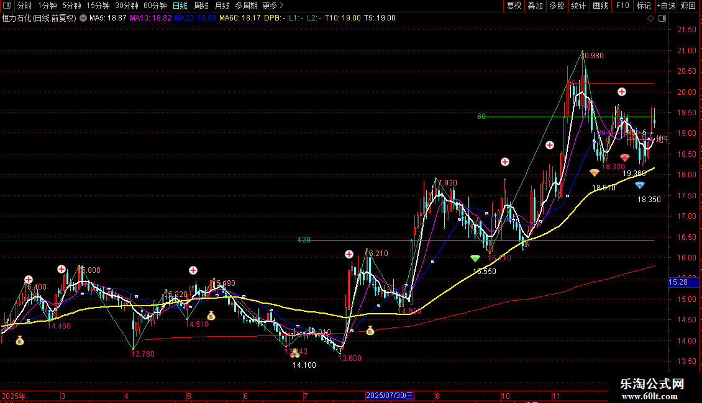
Task: Click the 2025年 label on time axis
Action: coord(14,396)
